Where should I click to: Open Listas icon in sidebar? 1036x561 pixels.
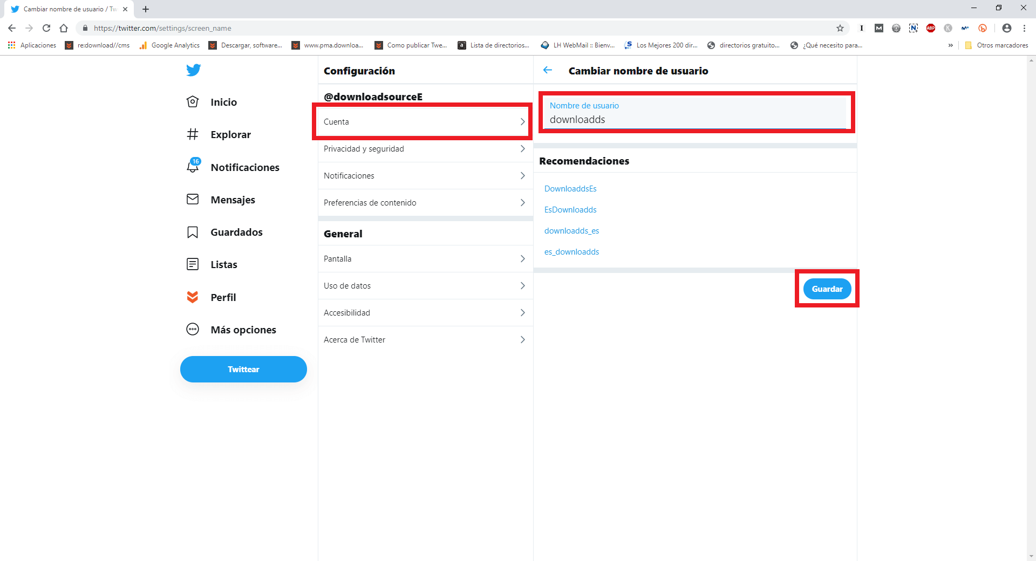point(193,264)
